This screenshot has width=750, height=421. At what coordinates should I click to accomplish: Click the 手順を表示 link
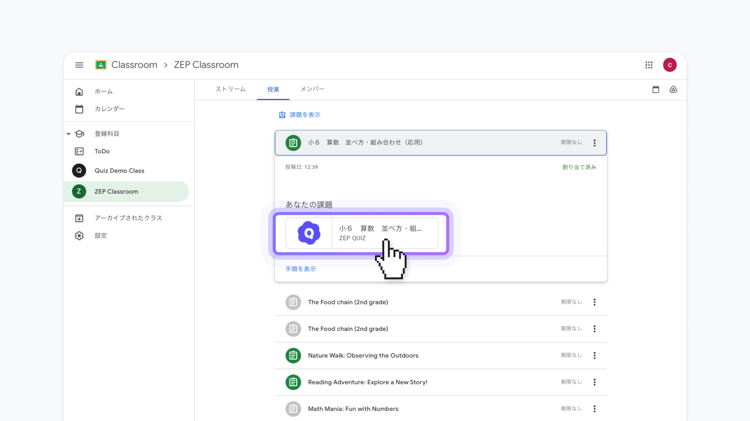click(300, 269)
